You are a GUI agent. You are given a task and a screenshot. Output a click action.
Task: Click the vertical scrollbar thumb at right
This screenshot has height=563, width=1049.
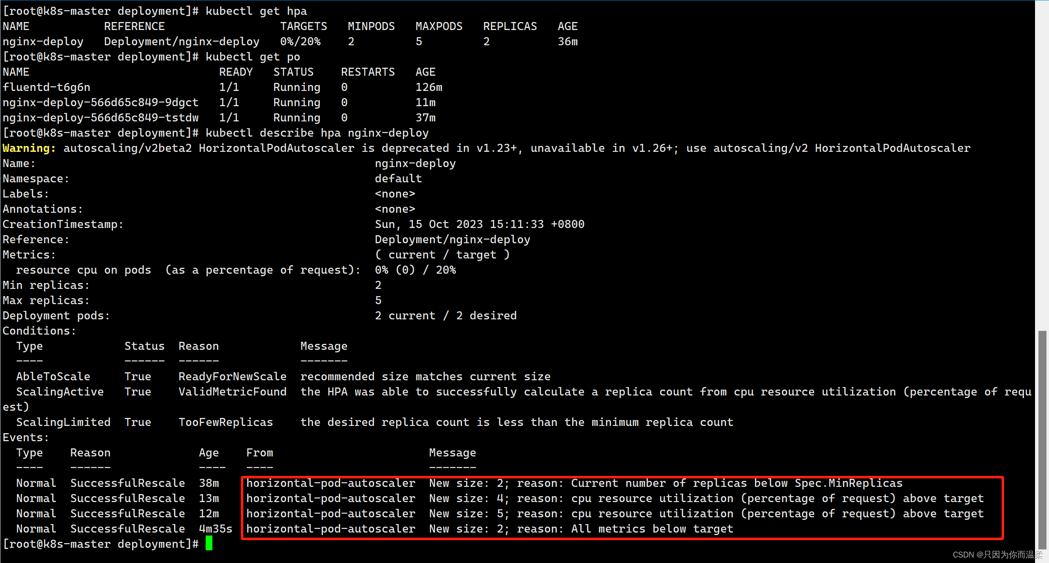coord(1042,441)
